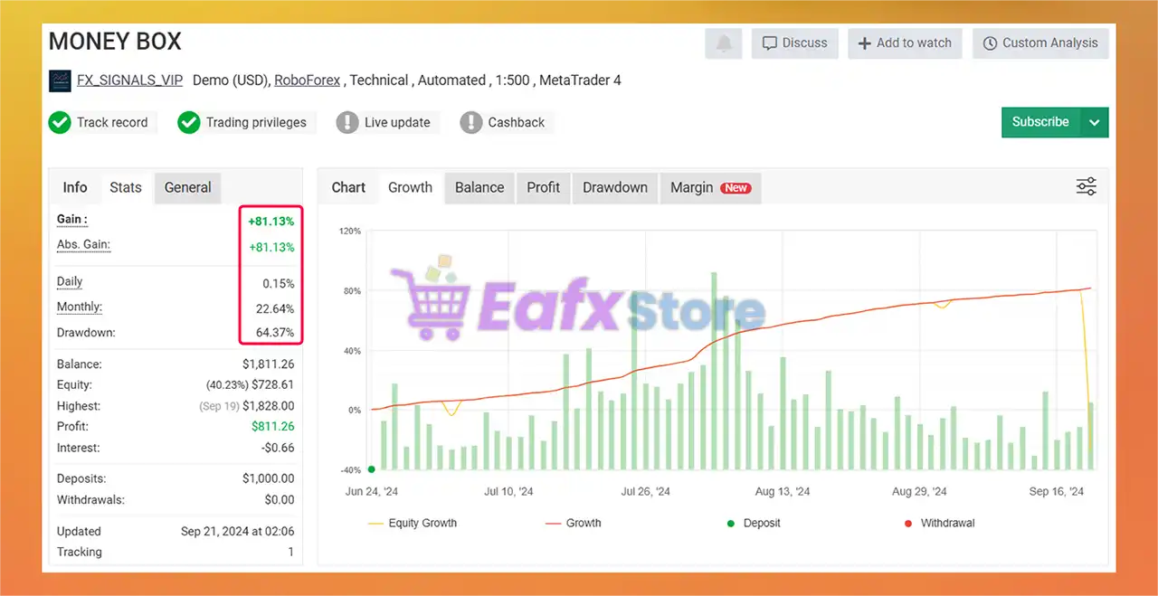
Task: Click the Deposits value $1,000.00
Action: click(268, 478)
